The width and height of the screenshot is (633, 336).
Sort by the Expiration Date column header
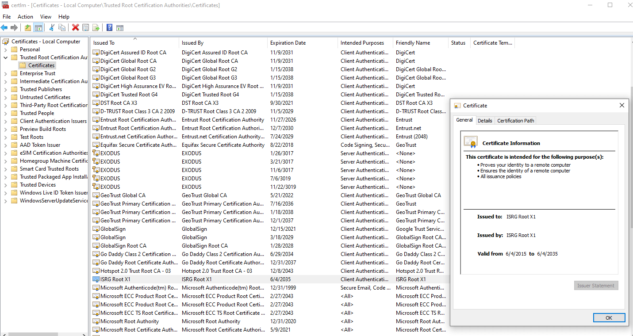(302, 43)
